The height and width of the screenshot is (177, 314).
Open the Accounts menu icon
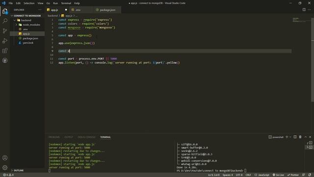[5, 158]
